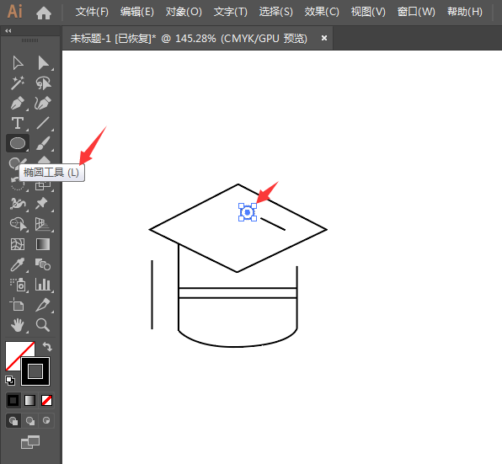502x464 pixels.
Task: Select the Direct Selection tool
Action: [43, 62]
